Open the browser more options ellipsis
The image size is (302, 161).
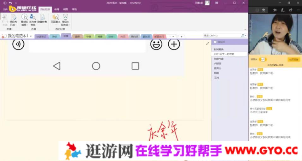(x=299, y=10)
